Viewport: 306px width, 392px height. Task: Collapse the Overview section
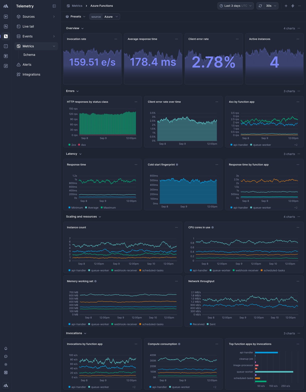(75, 28)
